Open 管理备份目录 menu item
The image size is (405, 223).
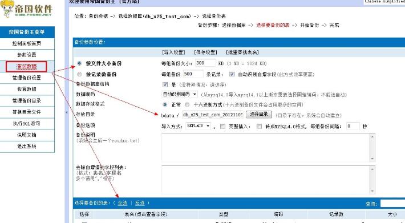[27, 100]
